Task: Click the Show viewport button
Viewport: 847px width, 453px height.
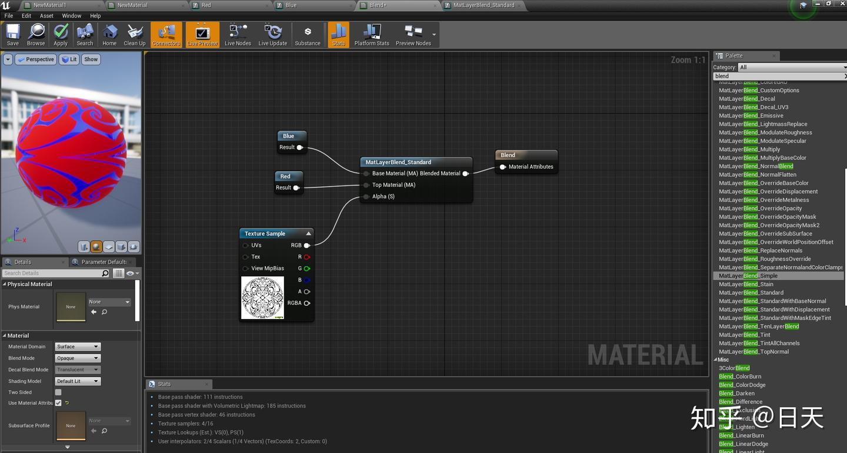Action: 91,59
